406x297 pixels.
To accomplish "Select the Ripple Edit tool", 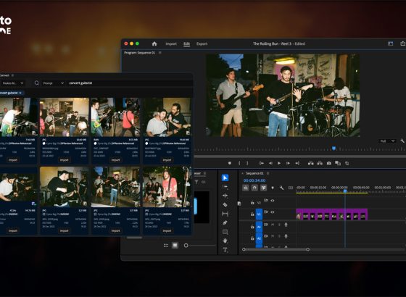I will click(225, 196).
